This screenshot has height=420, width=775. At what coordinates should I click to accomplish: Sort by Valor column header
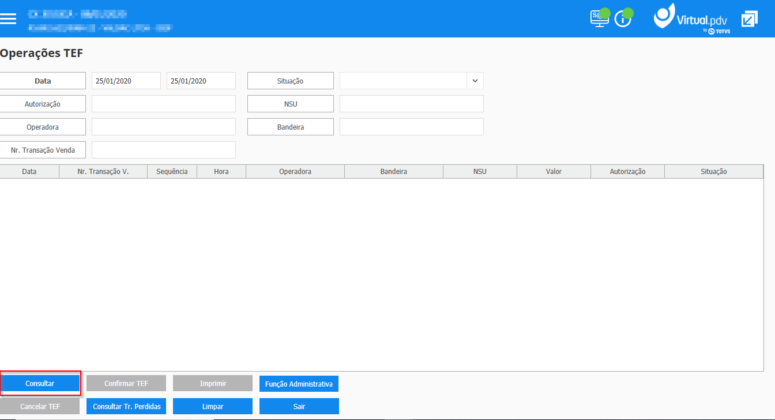pyautogui.click(x=554, y=171)
